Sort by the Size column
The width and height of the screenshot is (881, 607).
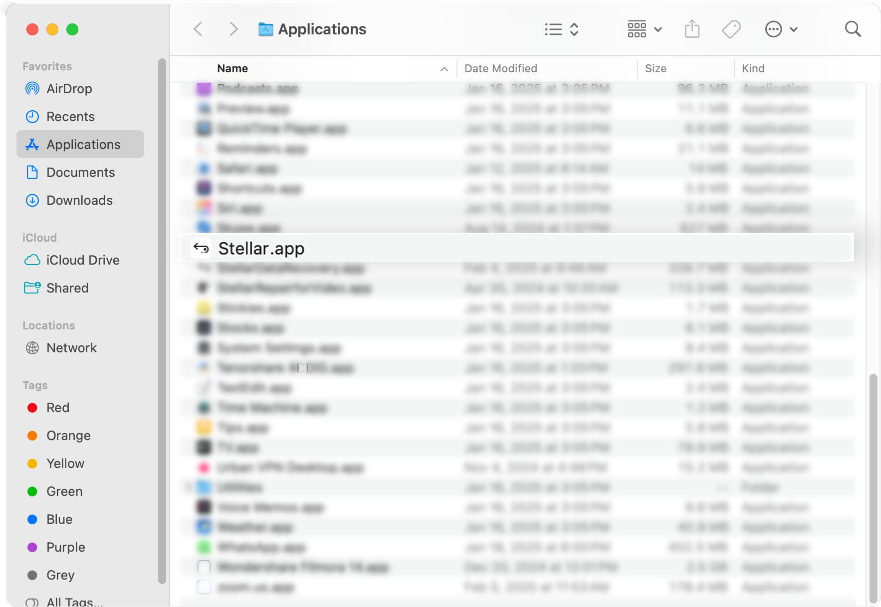(x=656, y=69)
